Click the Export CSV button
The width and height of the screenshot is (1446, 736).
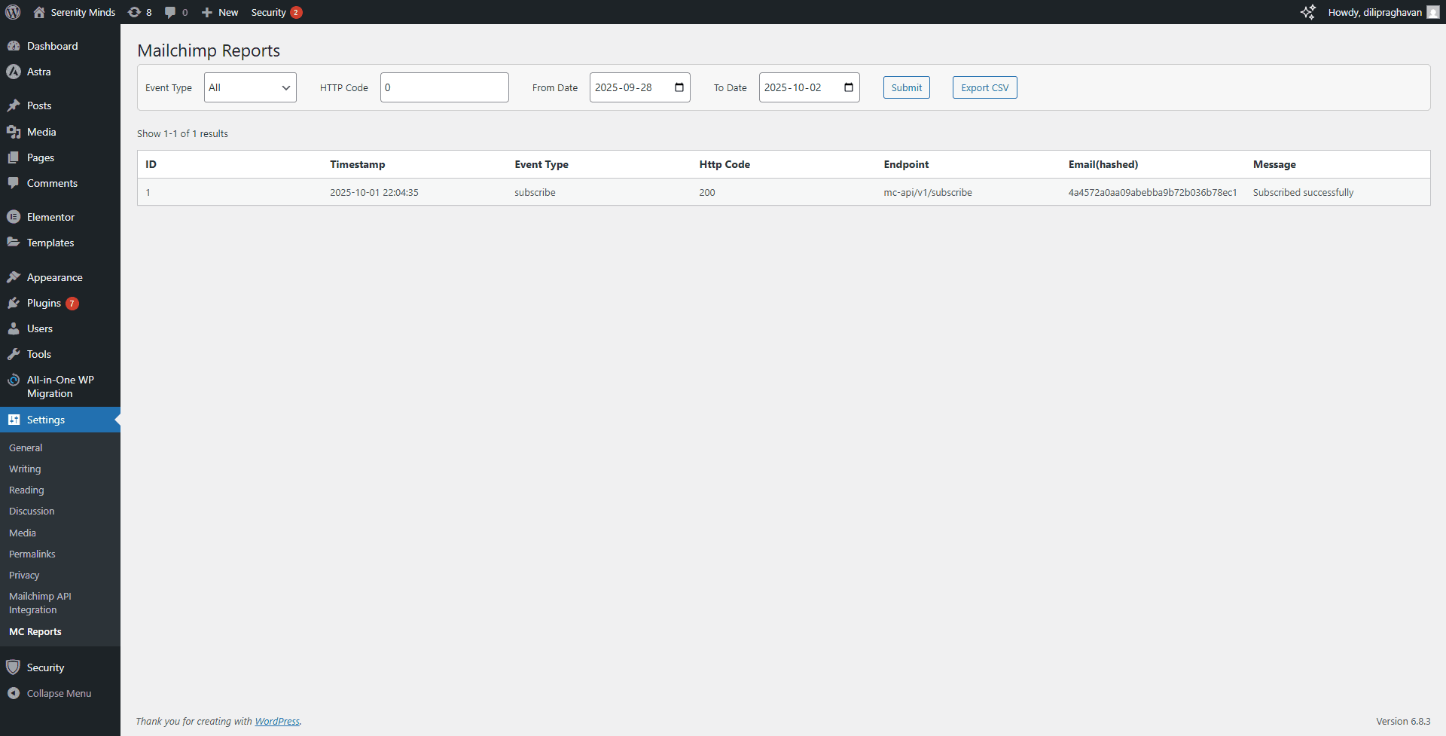[x=984, y=87]
